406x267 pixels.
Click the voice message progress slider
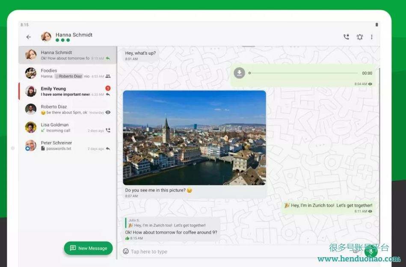coord(303,73)
